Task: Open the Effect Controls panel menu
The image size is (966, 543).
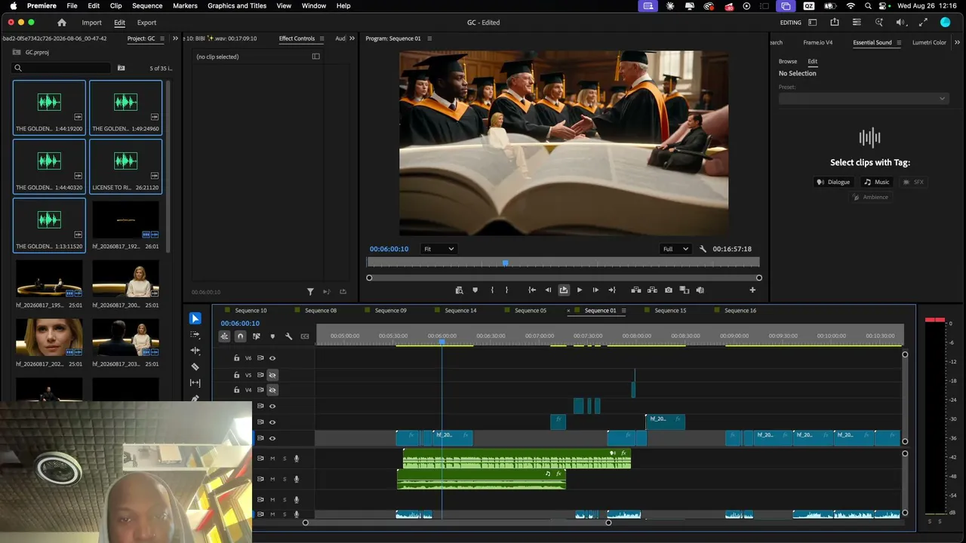Action: pos(321,38)
